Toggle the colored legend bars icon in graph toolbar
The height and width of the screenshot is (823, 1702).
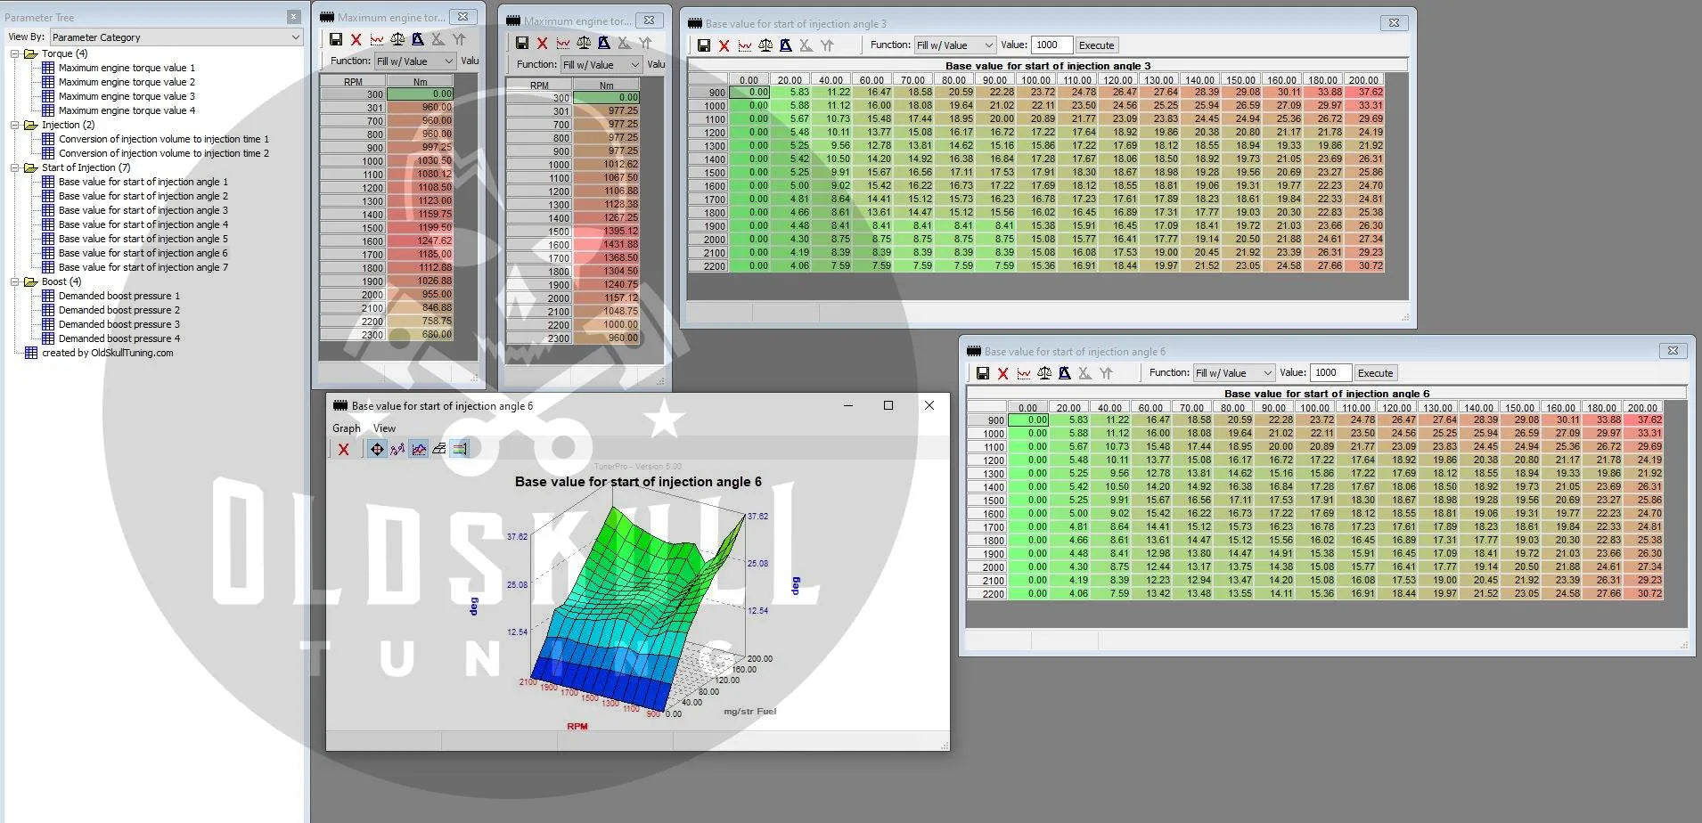[x=460, y=449]
